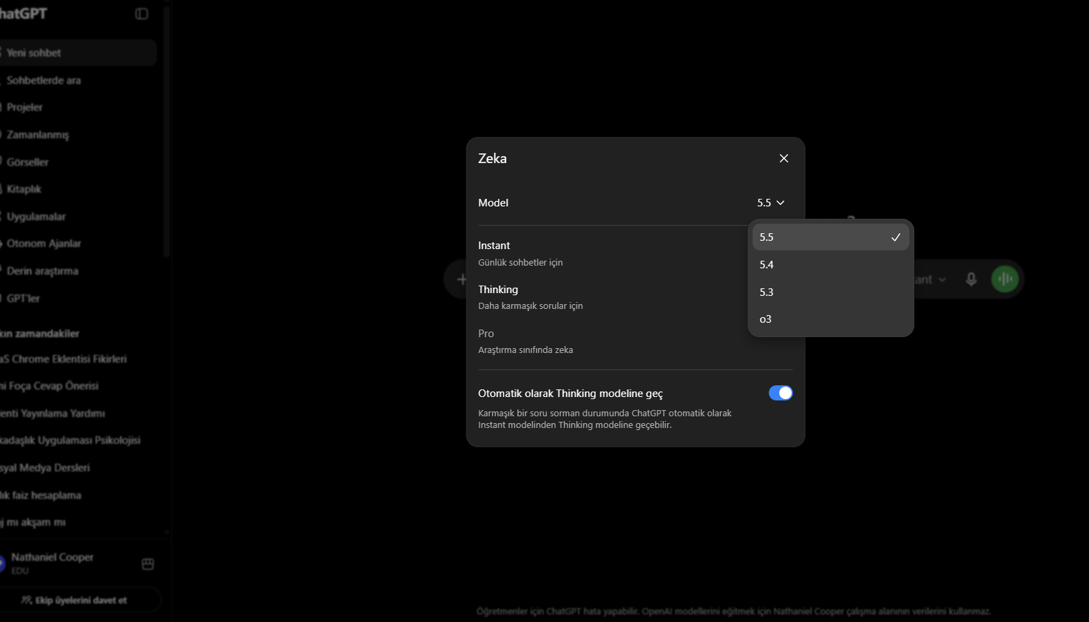This screenshot has width=1089, height=622.
Task: Select the o3 model option
Action: (830, 319)
